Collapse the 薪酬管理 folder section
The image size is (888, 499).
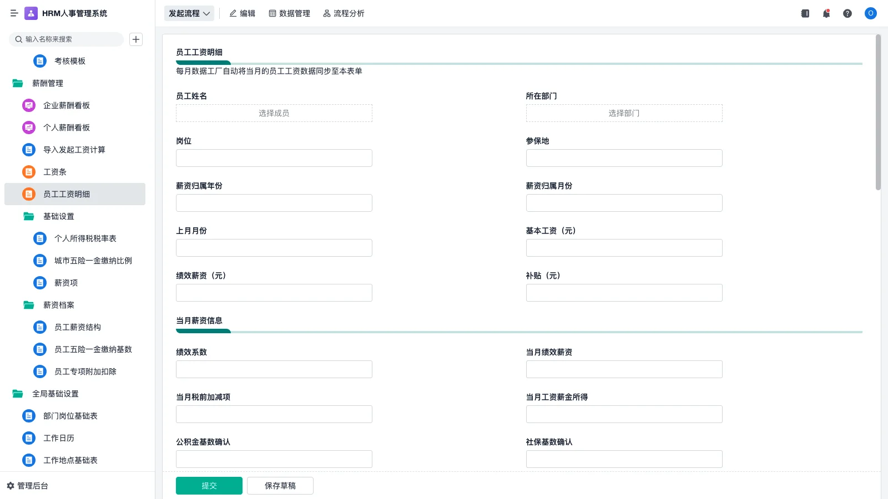49,83
